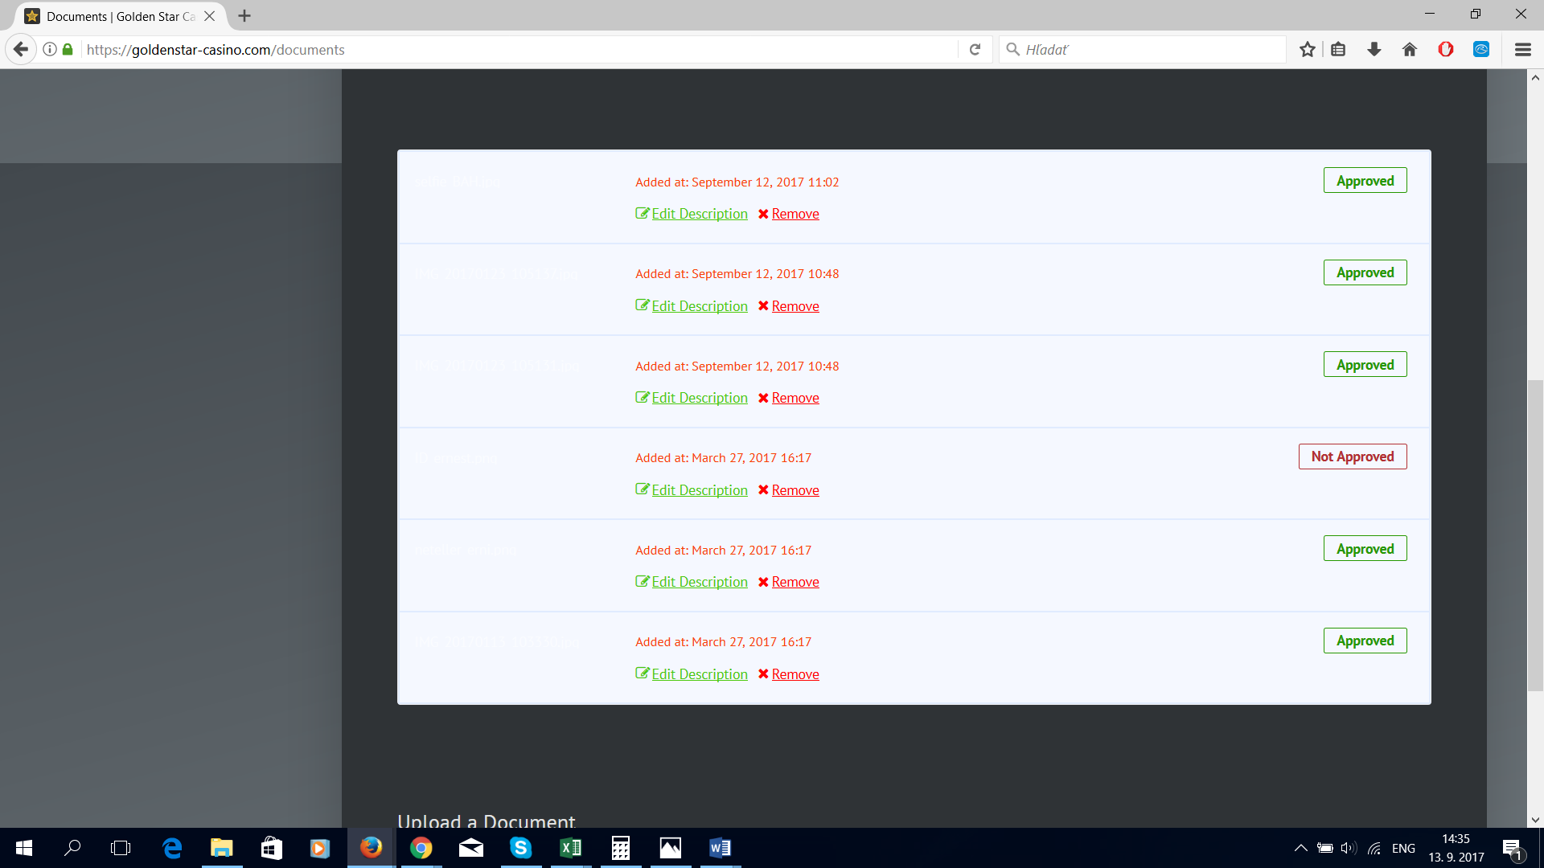Show hidden system tray icons
The height and width of the screenshot is (868, 1544).
coord(1300,848)
